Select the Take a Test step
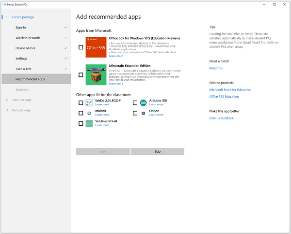 pos(24,69)
